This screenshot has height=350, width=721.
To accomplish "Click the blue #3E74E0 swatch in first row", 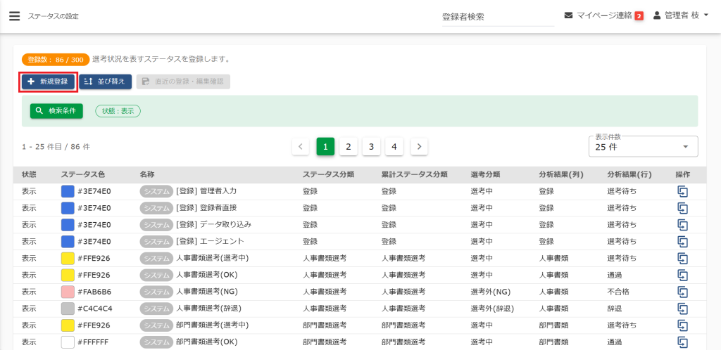I will point(68,191).
